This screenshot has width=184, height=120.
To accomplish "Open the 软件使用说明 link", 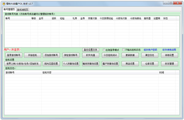I will click(169, 50).
